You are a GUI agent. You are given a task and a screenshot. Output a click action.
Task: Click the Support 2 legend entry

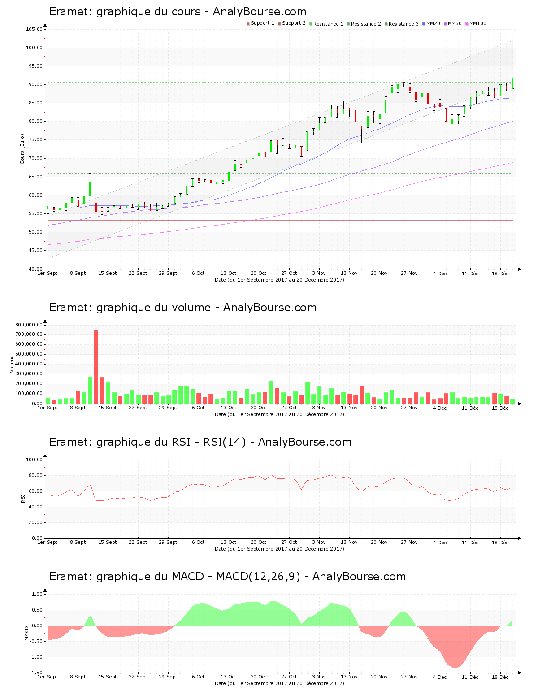coord(291,23)
